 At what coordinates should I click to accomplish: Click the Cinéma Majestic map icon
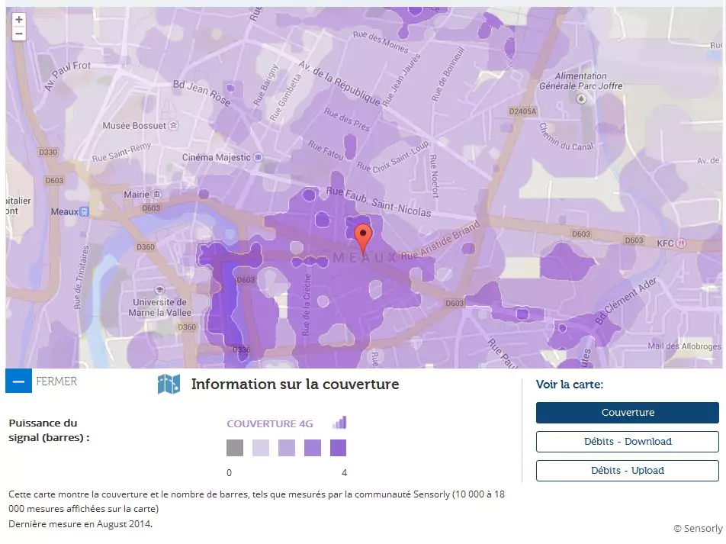[259, 157]
